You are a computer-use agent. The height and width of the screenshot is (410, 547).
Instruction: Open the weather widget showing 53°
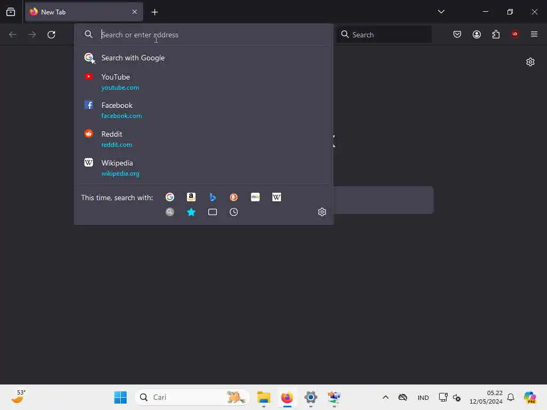point(19,397)
